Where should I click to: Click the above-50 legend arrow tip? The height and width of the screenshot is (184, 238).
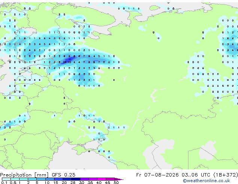point(119,179)
